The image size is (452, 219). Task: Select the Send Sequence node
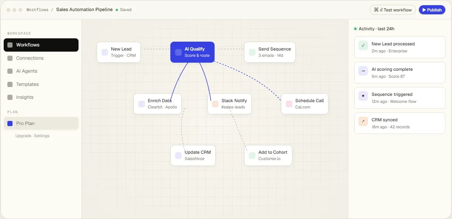[270, 52]
